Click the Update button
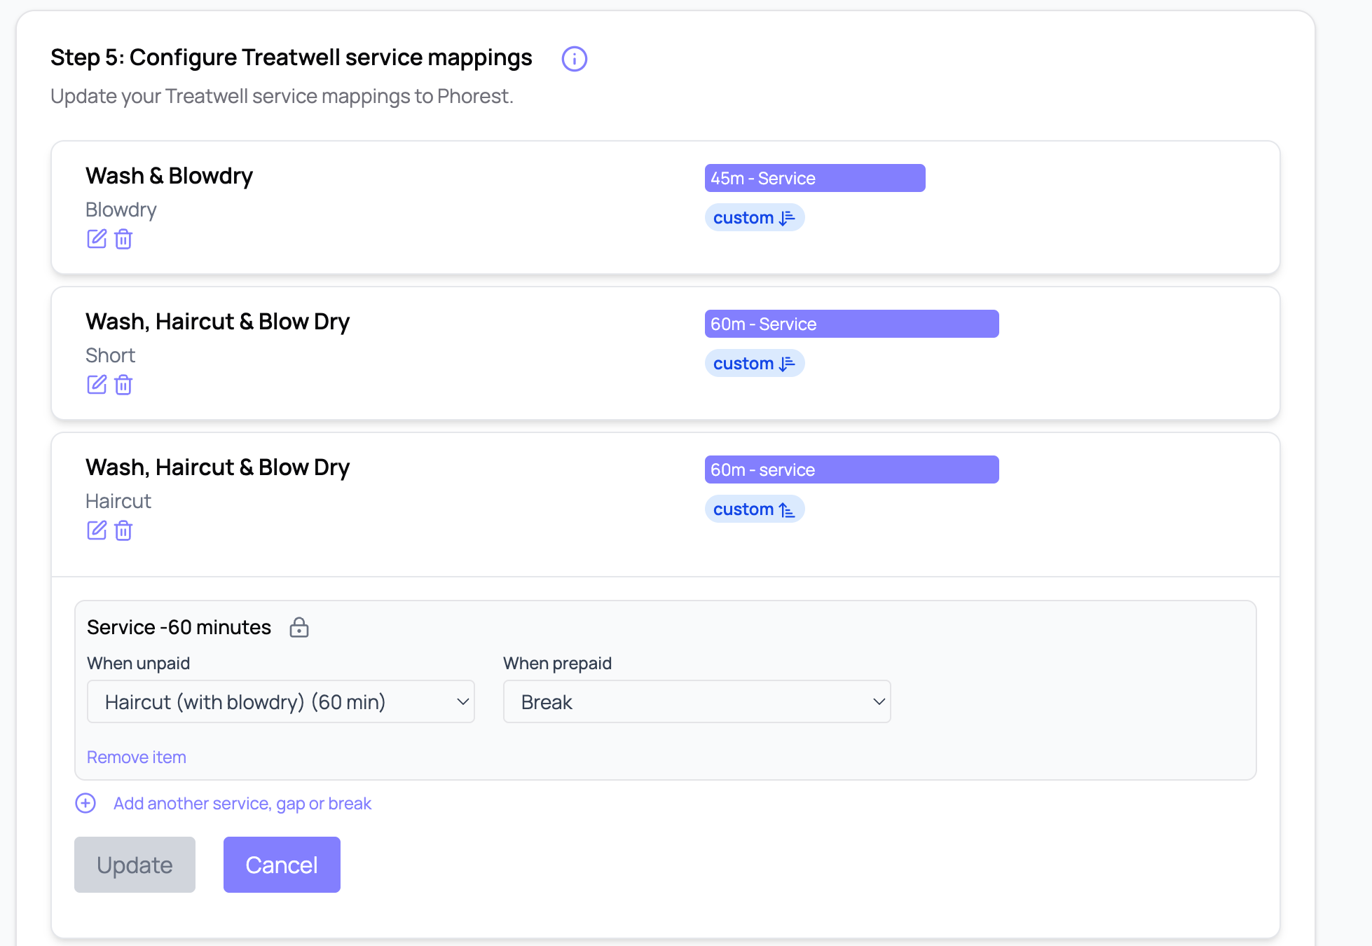1372x946 pixels. pos(135,865)
